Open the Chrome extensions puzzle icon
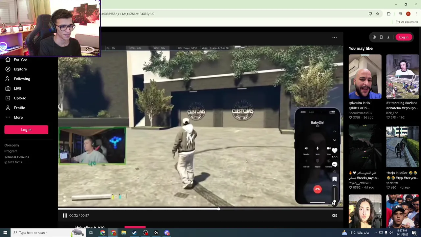 (x=389, y=14)
